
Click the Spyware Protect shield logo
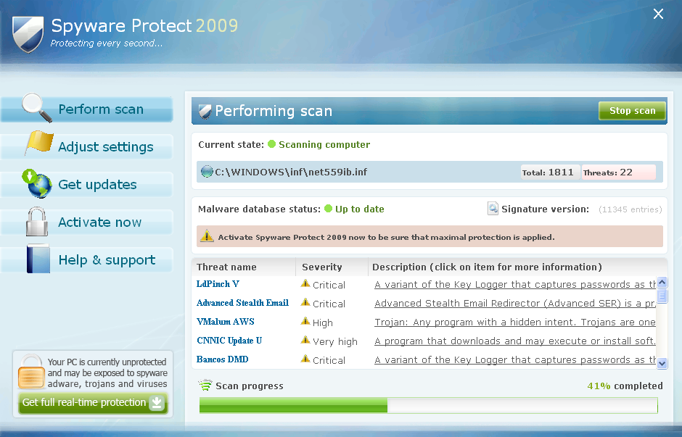(27, 33)
